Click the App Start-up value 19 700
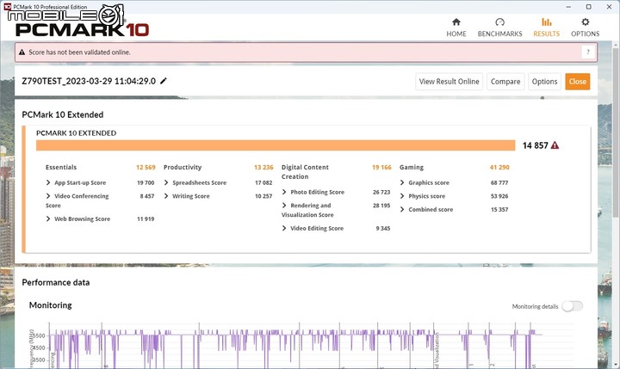Image resolution: width=620 pixels, height=369 pixels. 146,182
